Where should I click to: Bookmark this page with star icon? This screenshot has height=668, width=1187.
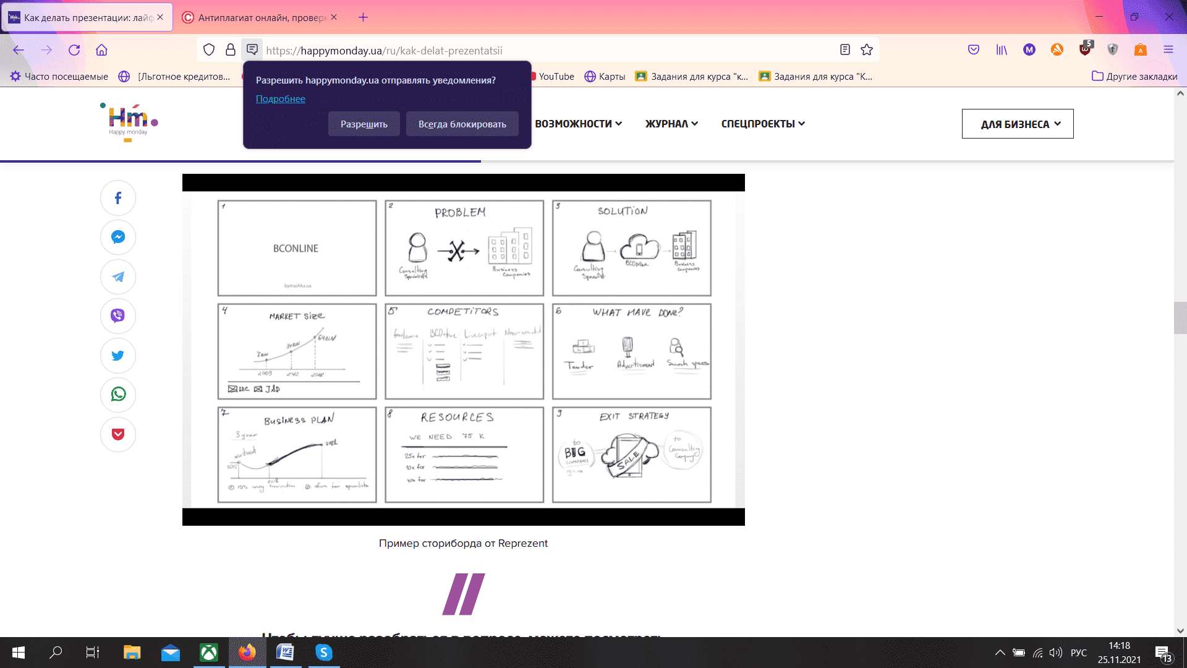(867, 50)
